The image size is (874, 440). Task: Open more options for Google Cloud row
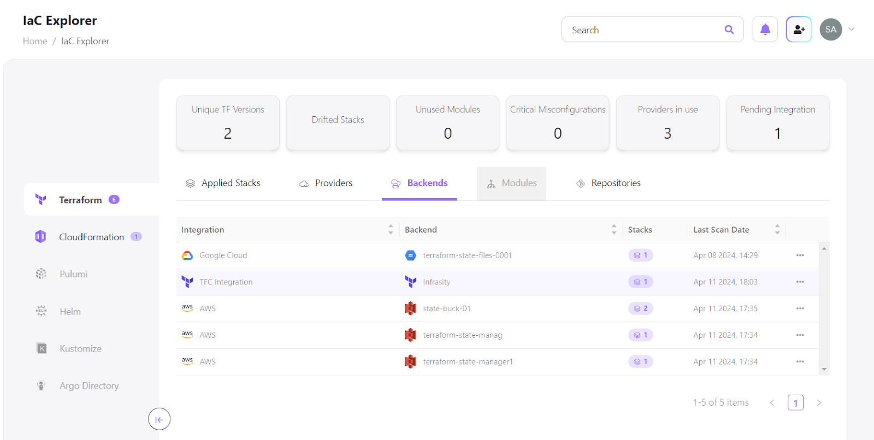800,255
